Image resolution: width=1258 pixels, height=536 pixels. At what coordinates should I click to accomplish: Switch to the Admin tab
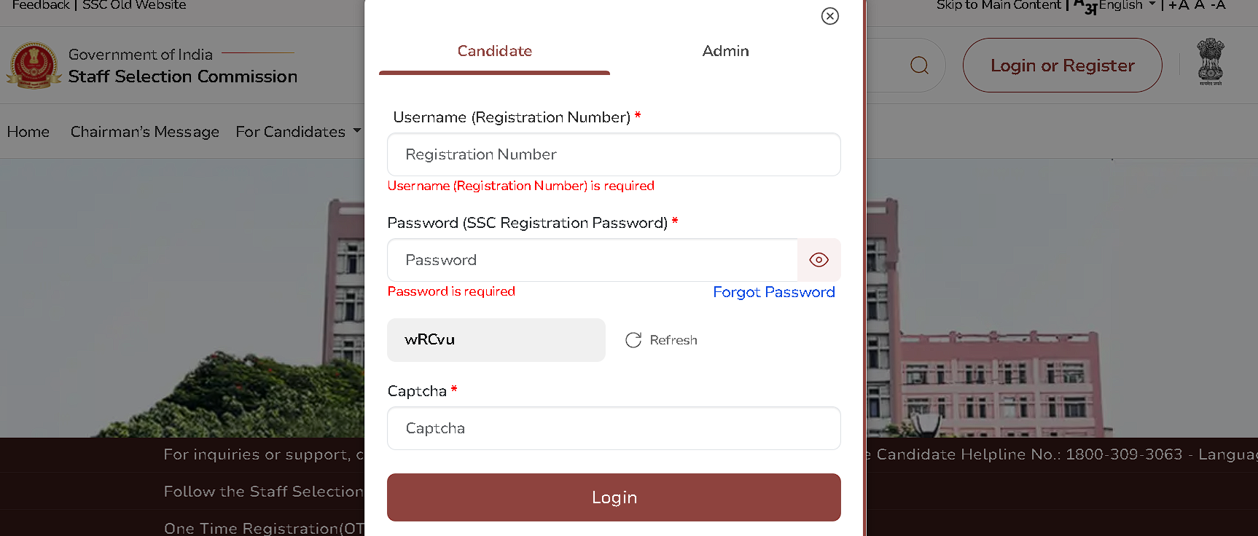pos(725,51)
